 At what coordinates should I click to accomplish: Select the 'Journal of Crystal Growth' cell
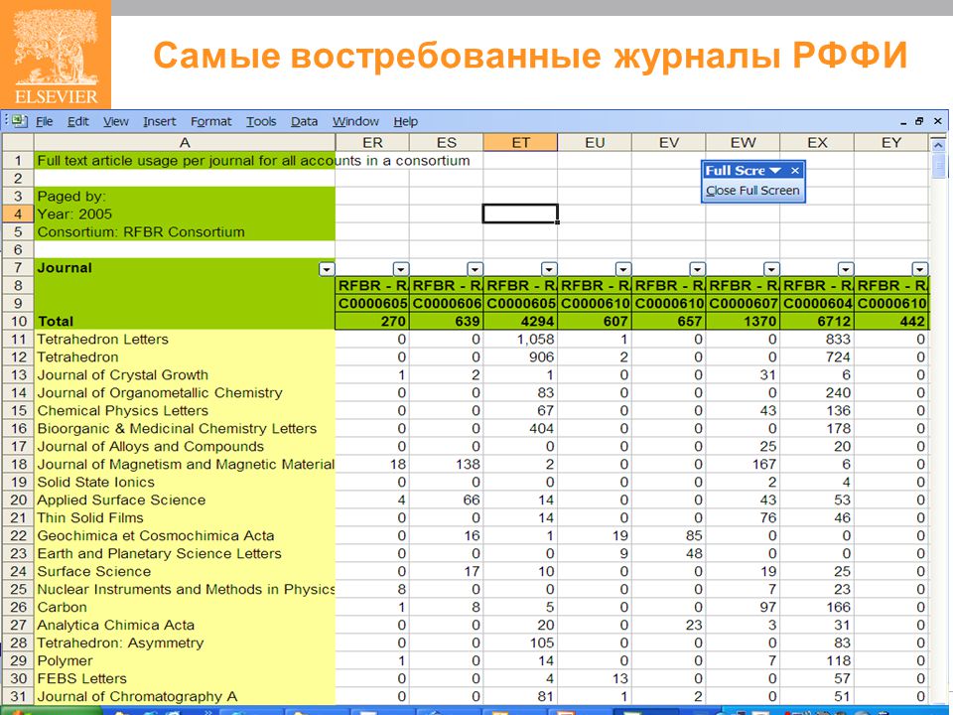coord(185,374)
